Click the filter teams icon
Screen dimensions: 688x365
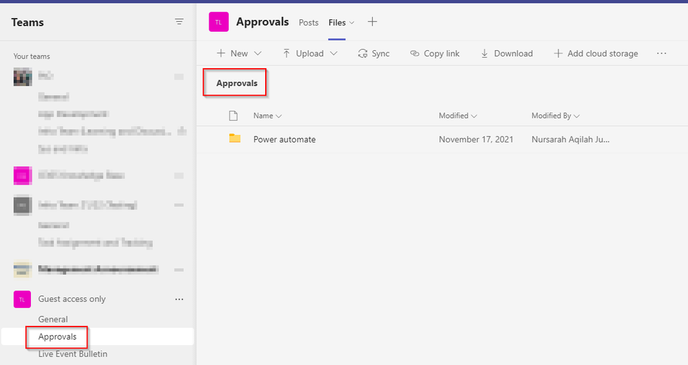point(179,21)
